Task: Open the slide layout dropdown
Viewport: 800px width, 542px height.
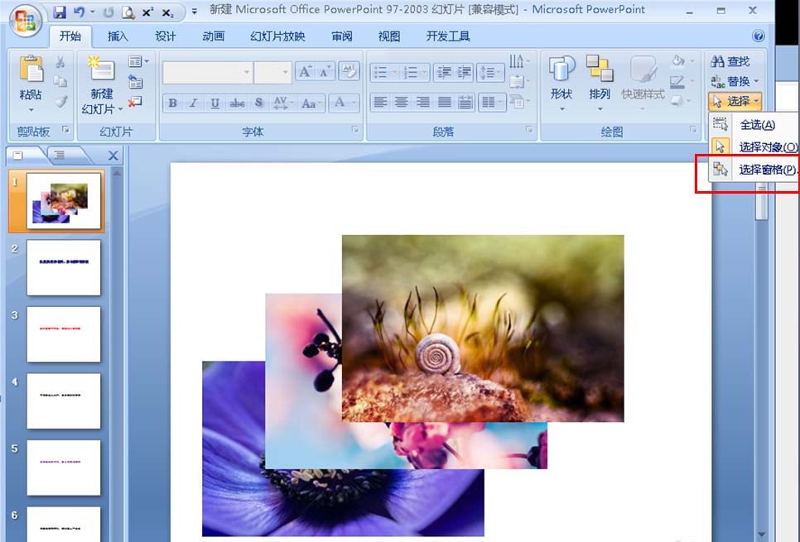Action: [139, 62]
